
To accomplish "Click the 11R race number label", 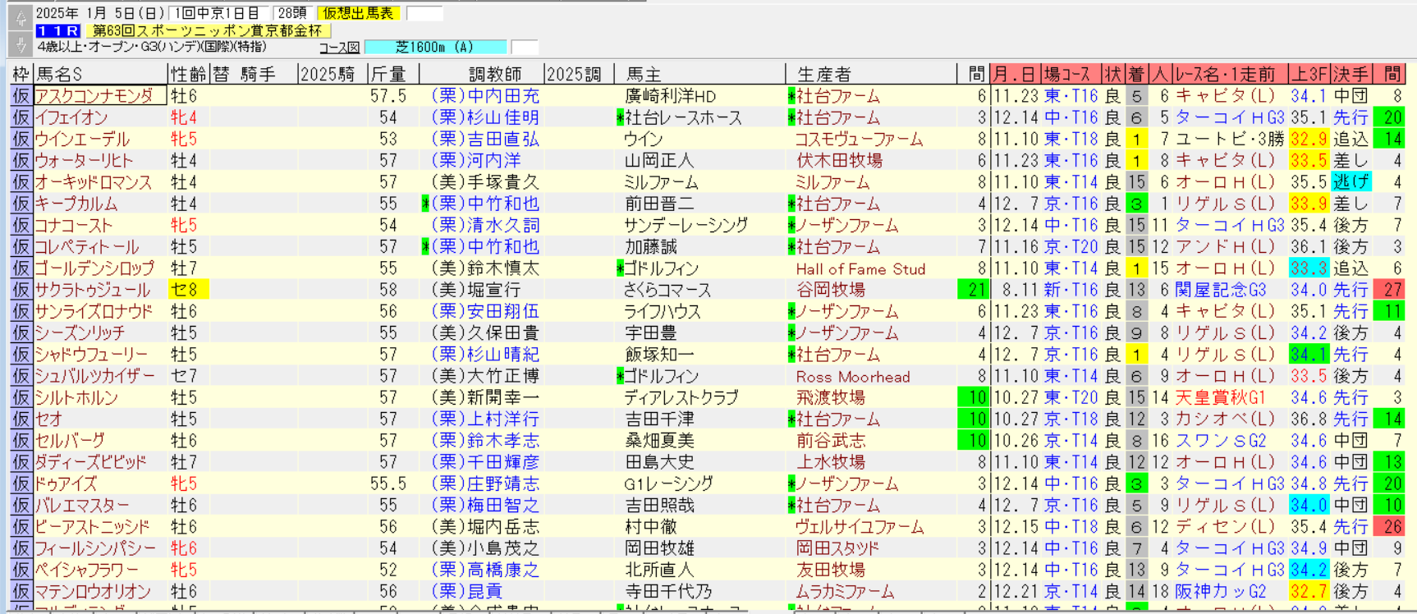I will 57,30.
